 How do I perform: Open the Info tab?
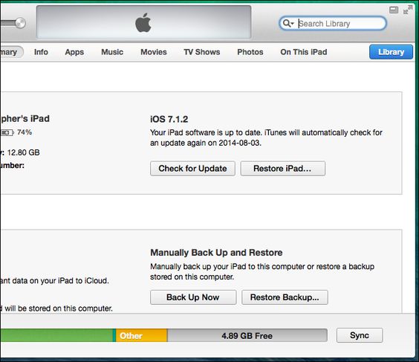[x=41, y=52]
